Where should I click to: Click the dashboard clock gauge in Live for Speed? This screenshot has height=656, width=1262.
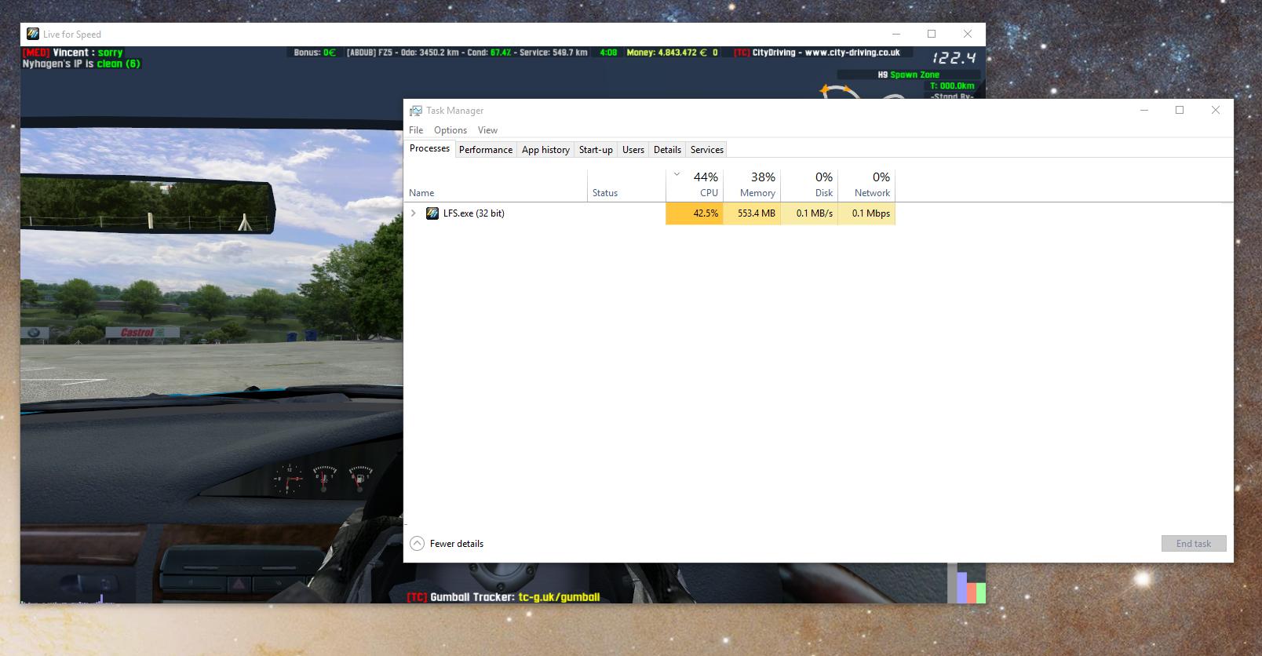pyautogui.click(x=288, y=478)
